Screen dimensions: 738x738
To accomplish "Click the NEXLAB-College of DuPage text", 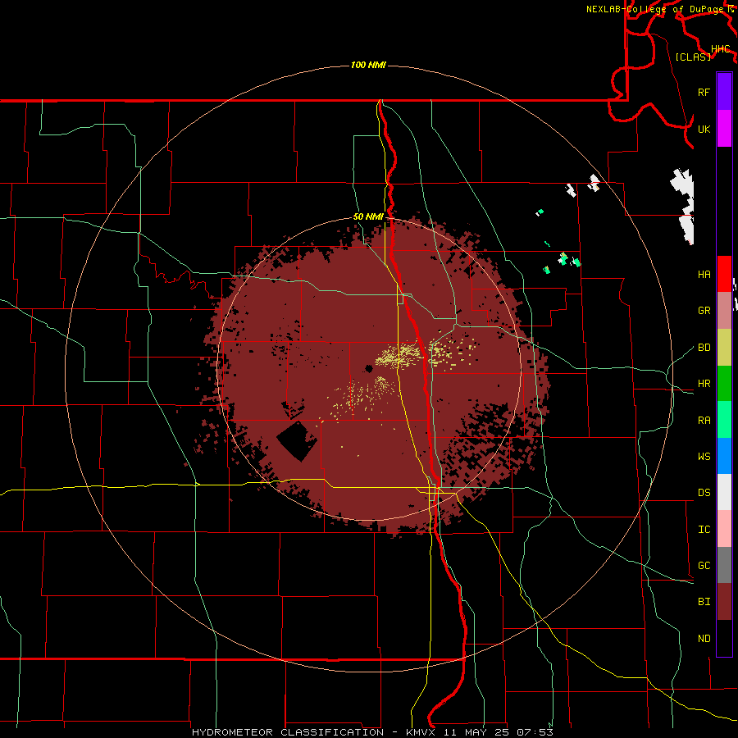I will [x=654, y=9].
